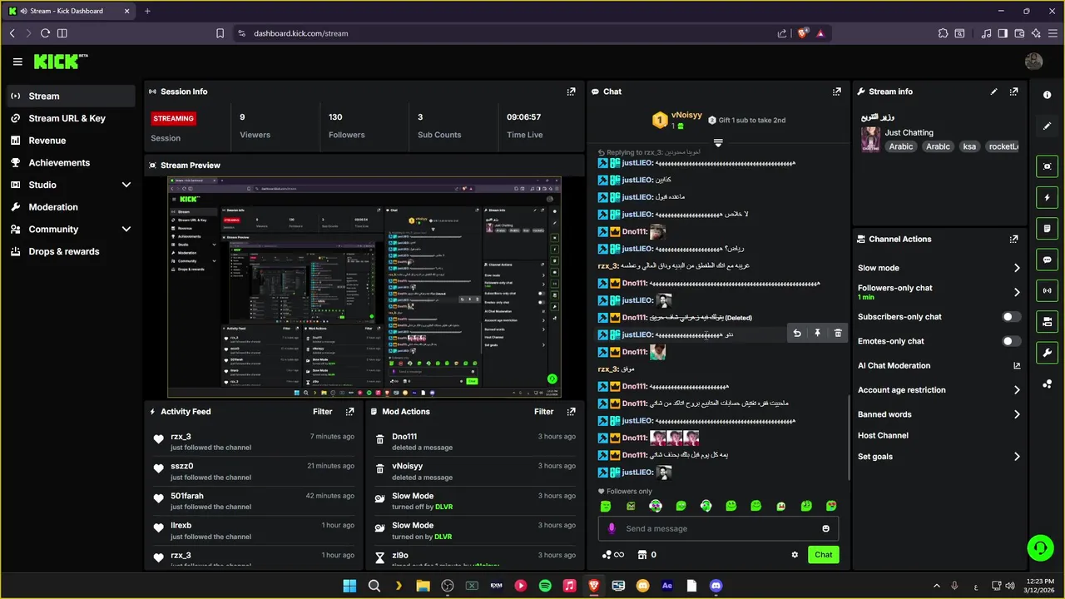Open chat settings gear icon
Screen dimensions: 1065x599
[x=795, y=555]
